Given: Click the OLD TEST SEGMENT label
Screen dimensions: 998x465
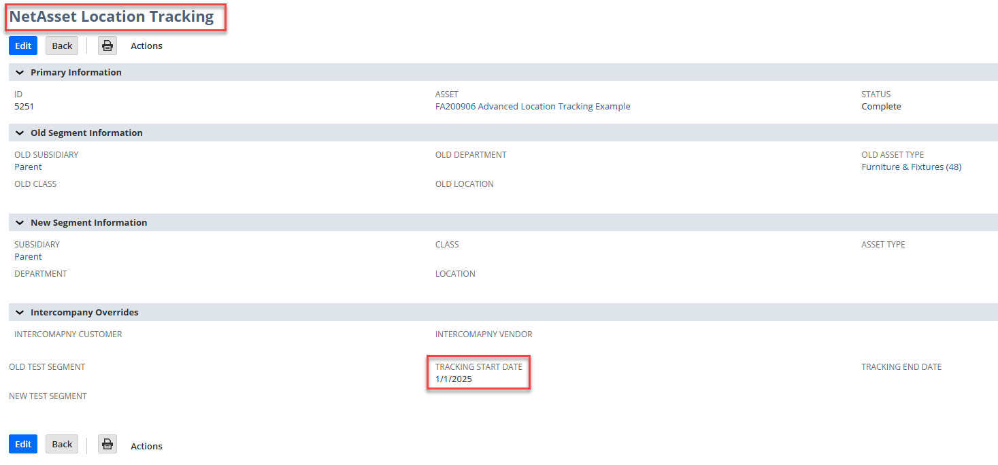Looking at the screenshot, I should [47, 366].
